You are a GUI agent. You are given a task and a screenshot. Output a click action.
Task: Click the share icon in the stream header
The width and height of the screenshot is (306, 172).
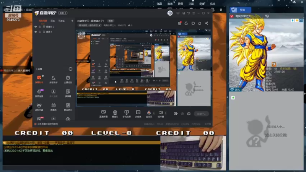point(207,23)
